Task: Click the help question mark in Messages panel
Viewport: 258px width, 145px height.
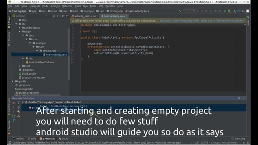Action: click(14, 120)
